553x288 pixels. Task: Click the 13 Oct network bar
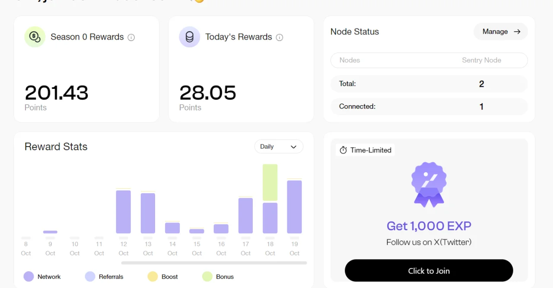148,213
